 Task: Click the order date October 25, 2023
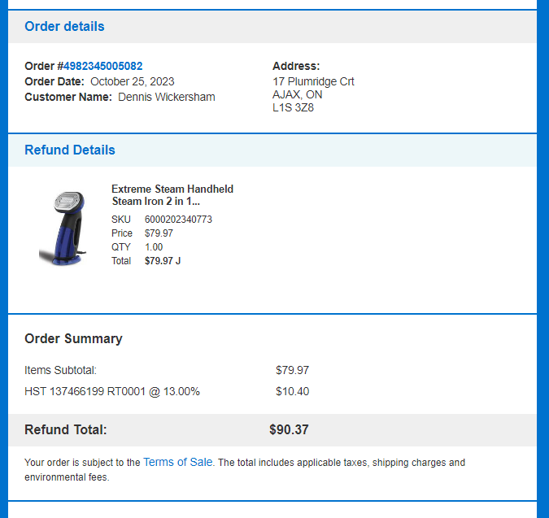pos(133,81)
